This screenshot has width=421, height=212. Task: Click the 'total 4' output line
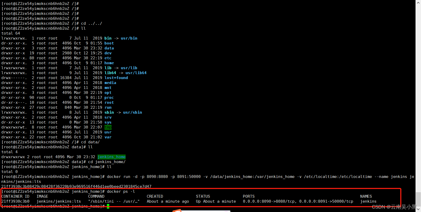pyautogui.click(x=9, y=152)
